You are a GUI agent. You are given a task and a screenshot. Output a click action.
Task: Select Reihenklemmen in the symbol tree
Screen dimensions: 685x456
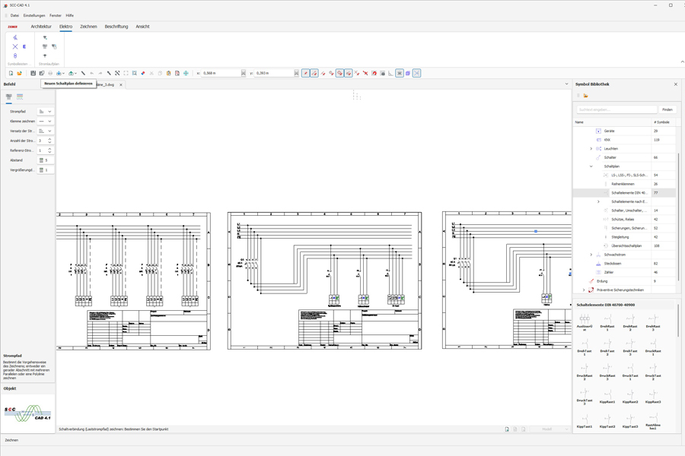(623, 184)
